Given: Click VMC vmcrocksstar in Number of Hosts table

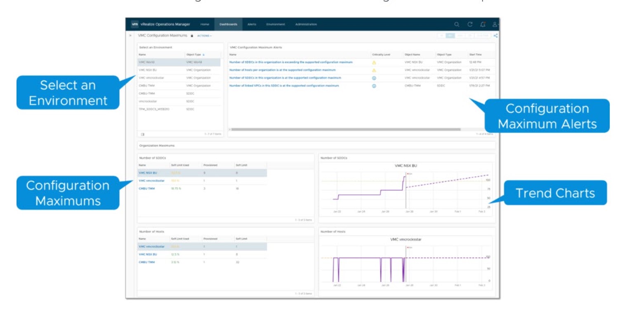Looking at the screenshot, I should [x=151, y=247].
